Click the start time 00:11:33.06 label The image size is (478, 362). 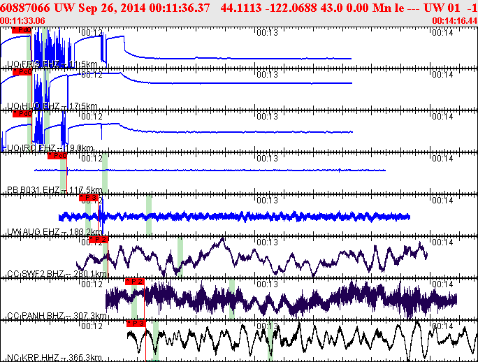(x=23, y=21)
